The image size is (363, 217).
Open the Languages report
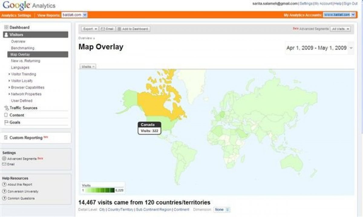pos(20,68)
